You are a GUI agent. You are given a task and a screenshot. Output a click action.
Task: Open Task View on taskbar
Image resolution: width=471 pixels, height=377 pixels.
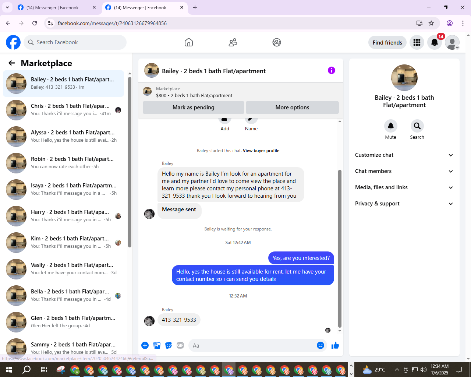pos(44,370)
